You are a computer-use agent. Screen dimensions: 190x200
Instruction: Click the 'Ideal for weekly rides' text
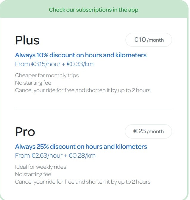[41, 167]
